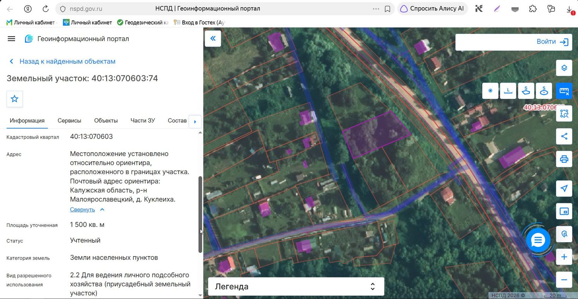The width and height of the screenshot is (578, 299).
Task: Select the point measurement tool
Action: click(x=491, y=91)
